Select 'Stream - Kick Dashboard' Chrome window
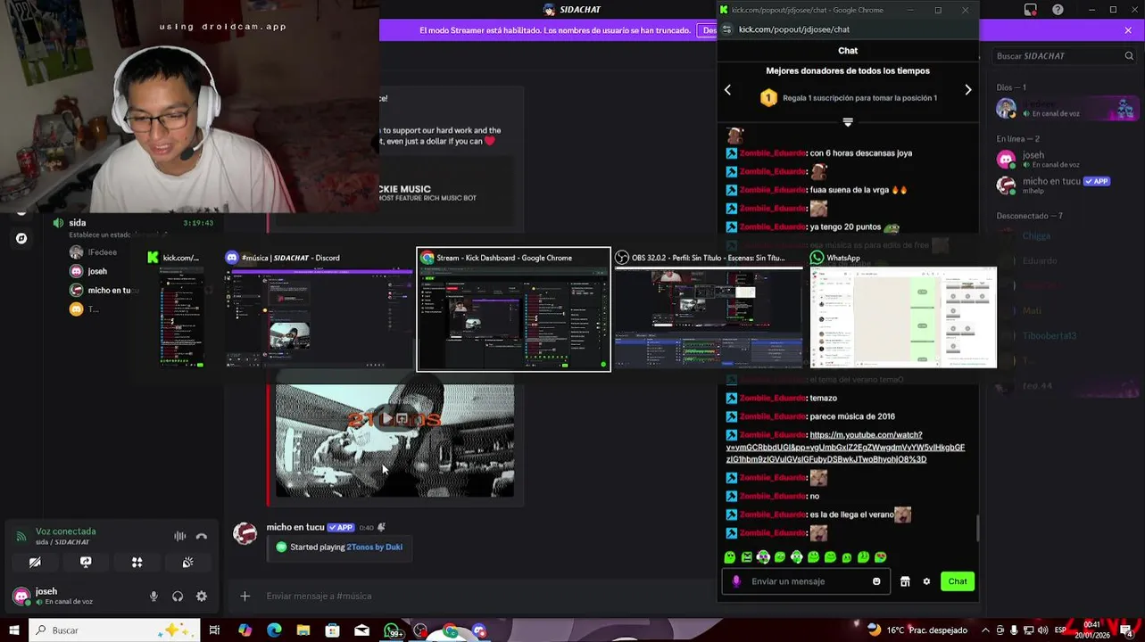Image resolution: width=1145 pixels, height=642 pixels. 514,309
